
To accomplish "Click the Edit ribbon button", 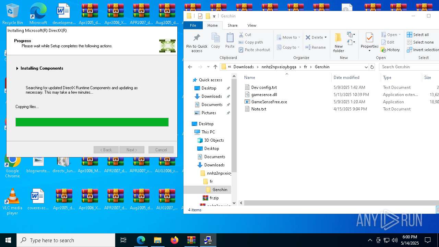I will [x=388, y=42].
